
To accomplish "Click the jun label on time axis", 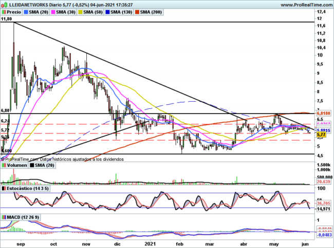I will pos(305,244).
